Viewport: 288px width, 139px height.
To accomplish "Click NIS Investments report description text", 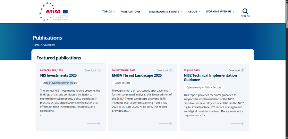I will [x=70, y=103].
